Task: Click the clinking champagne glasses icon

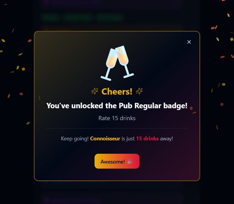Action: [x=117, y=63]
